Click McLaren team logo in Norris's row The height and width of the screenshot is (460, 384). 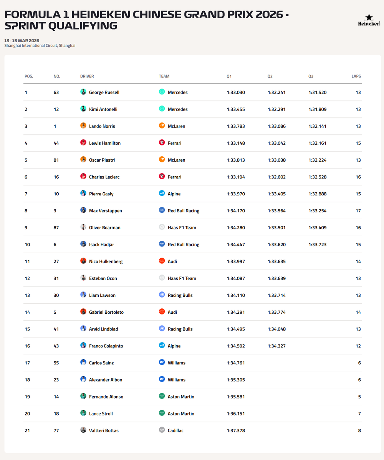[x=162, y=126]
